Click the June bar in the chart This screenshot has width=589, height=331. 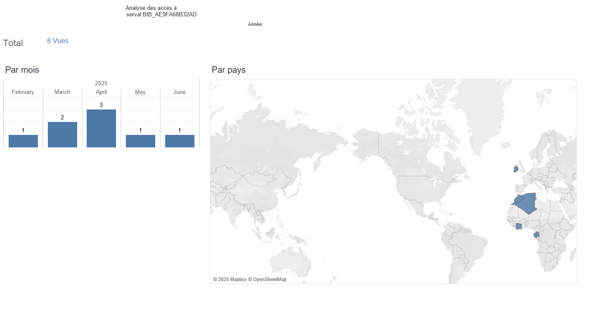pos(180,141)
